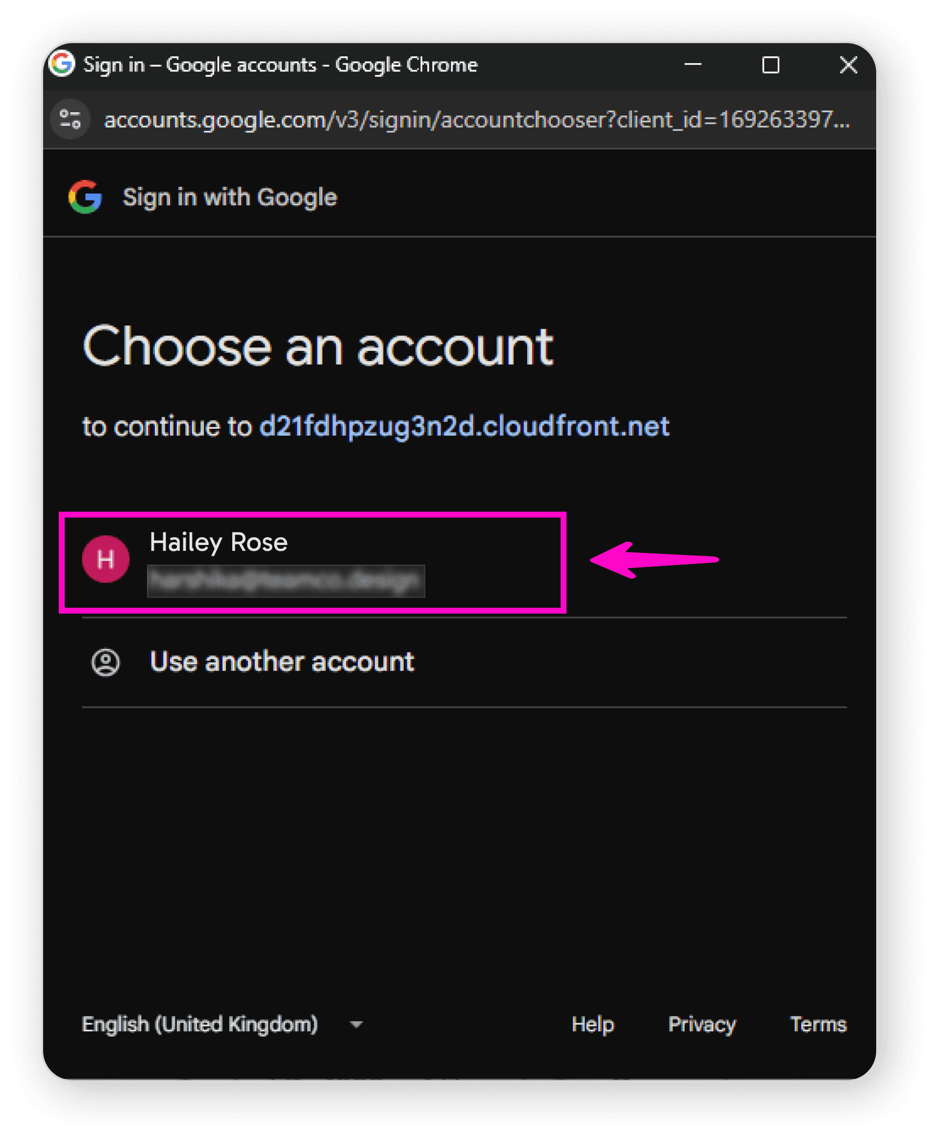Click the site settings icon in the address bar
The height and width of the screenshot is (1139, 935).
pos(70,120)
